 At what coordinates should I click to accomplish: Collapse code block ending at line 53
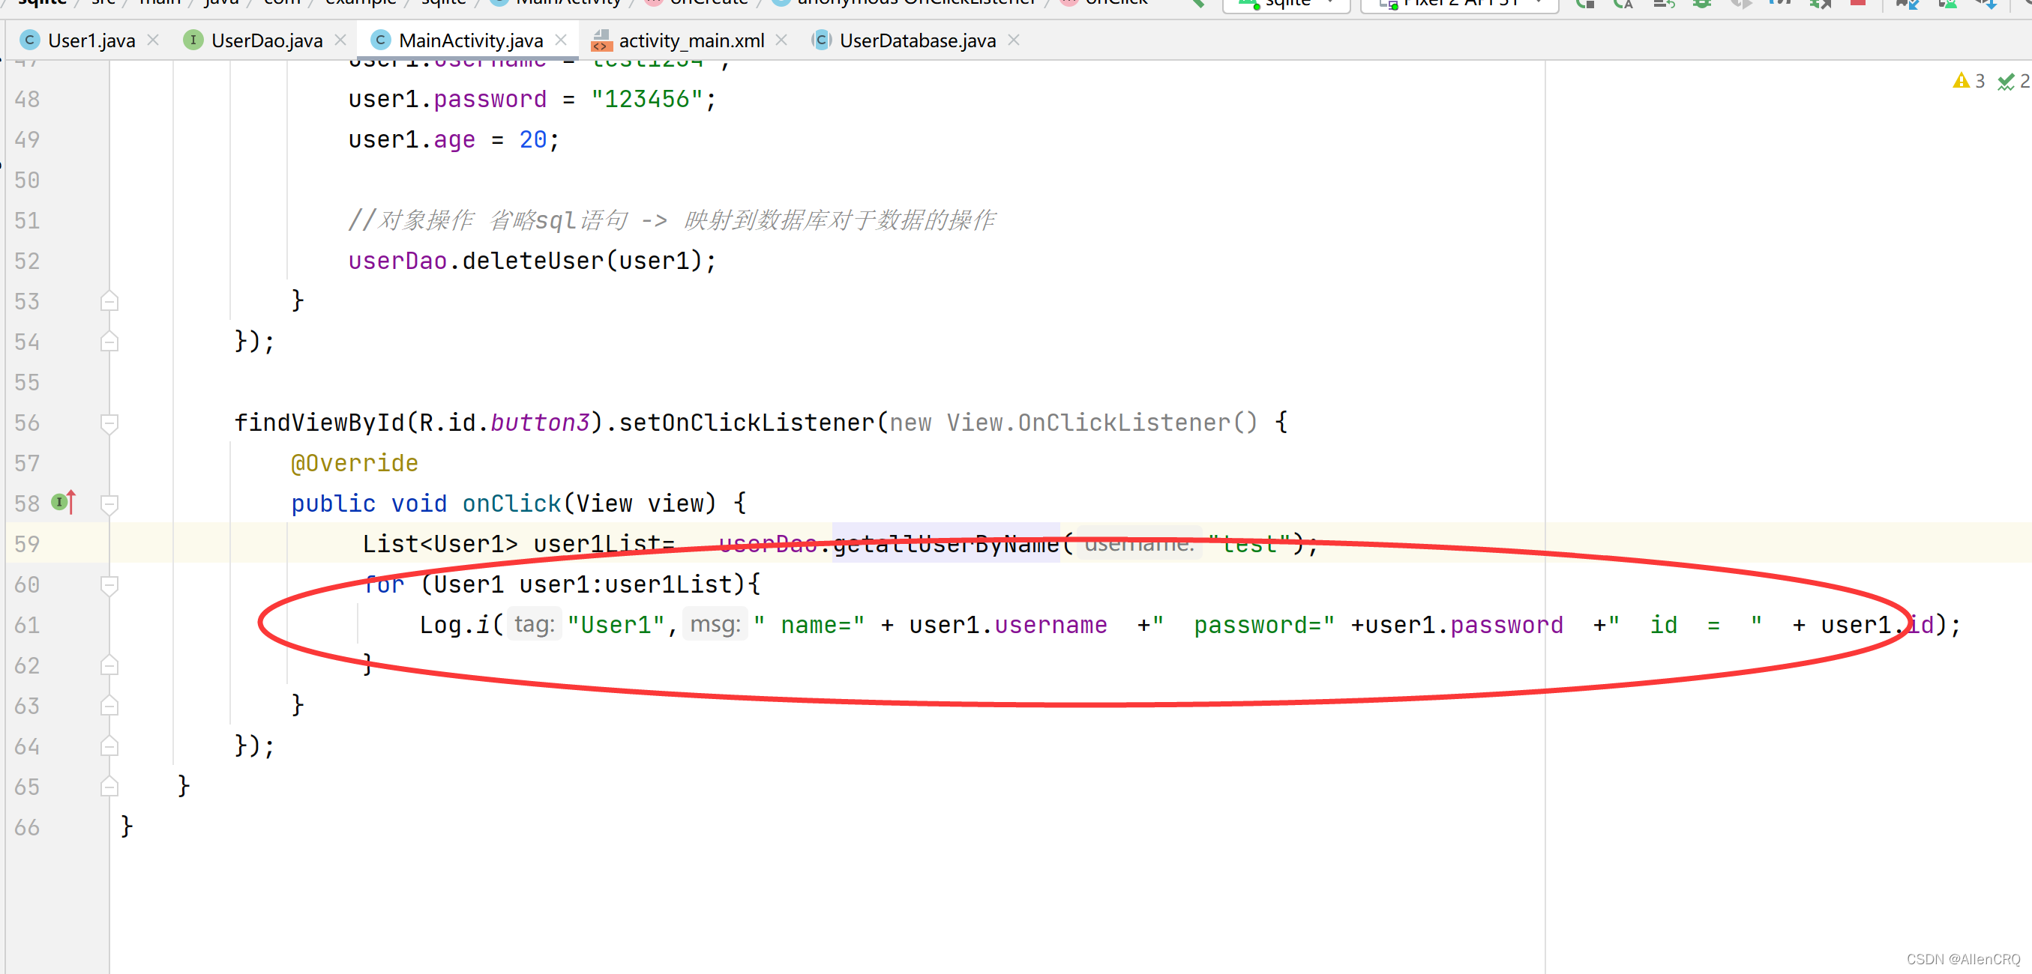click(109, 301)
